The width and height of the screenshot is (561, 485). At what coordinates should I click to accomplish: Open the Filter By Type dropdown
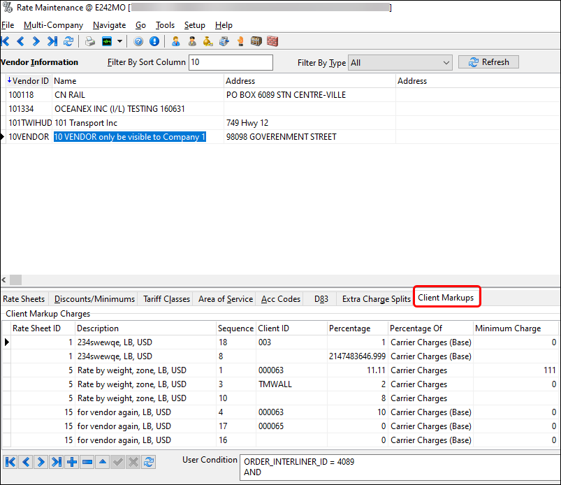pos(444,62)
